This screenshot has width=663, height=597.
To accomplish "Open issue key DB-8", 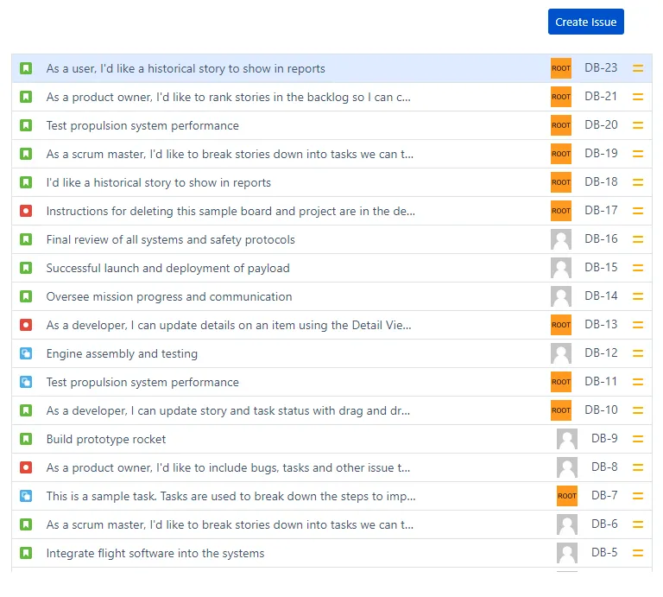I will click(603, 467).
